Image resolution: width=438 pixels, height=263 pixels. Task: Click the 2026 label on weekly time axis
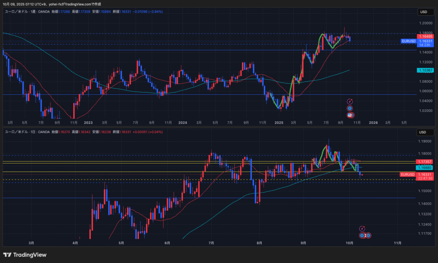pyautogui.click(x=373, y=123)
